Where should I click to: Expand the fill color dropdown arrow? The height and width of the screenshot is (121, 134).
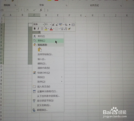click(49, 29)
